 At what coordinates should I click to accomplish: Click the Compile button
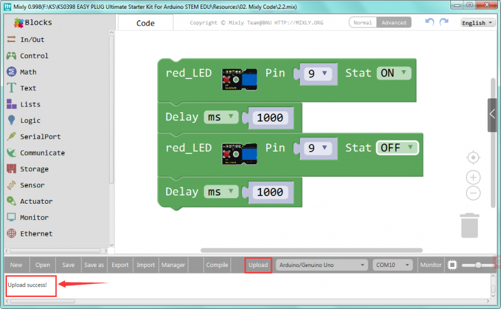coord(217,265)
